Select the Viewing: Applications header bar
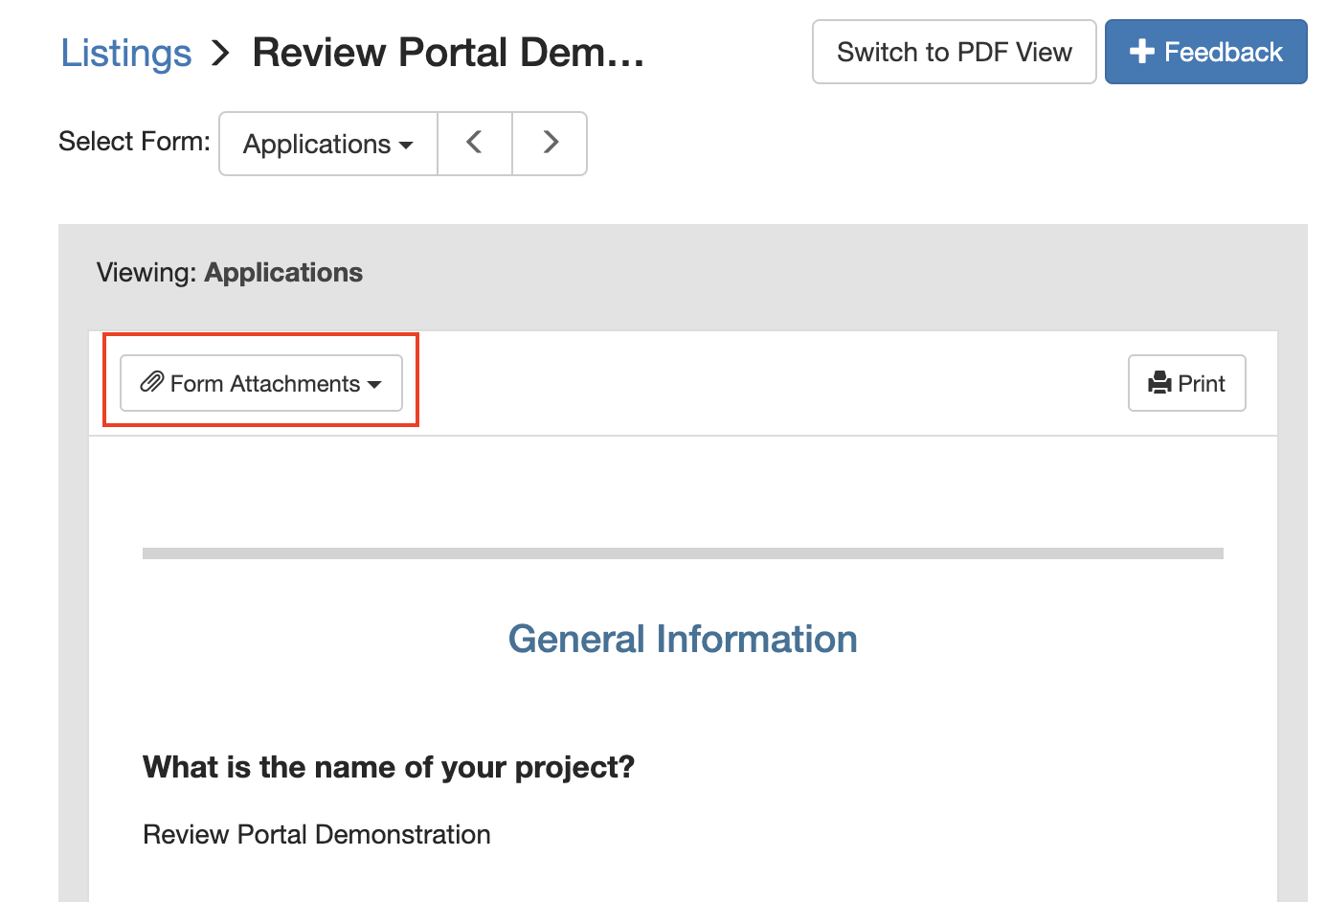The image size is (1327, 902). (229, 273)
